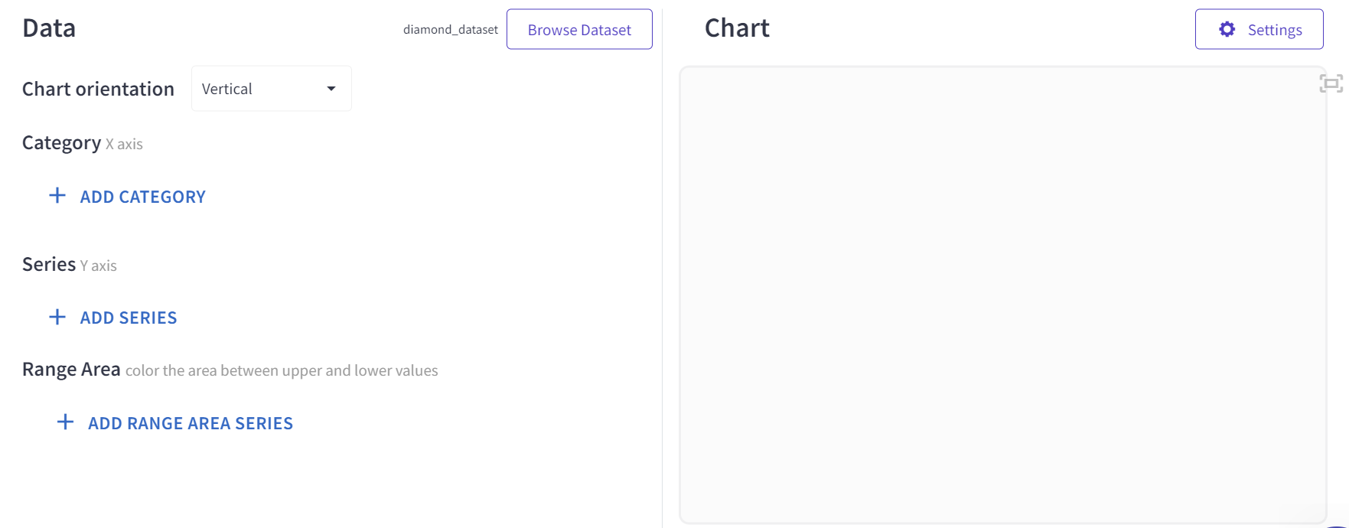Image resolution: width=1349 pixels, height=528 pixels.
Task: Click the Range Area section label
Action: (x=71, y=370)
